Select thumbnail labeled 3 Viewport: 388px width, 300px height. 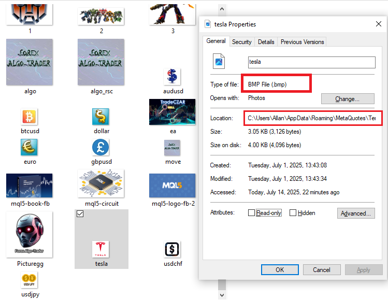(172, 15)
